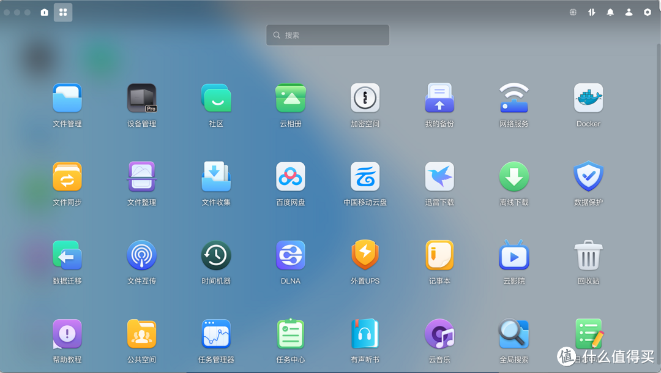Open the hexagon settings icon
661x373 pixels.
pos(648,12)
